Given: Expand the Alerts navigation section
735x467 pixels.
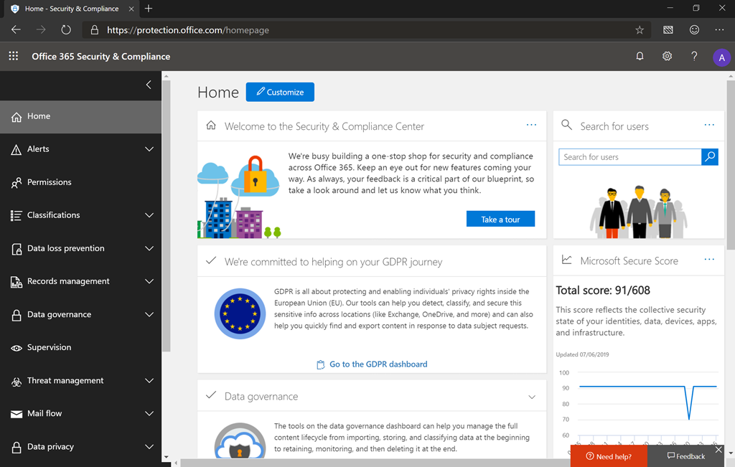Looking at the screenshot, I should tap(149, 149).
